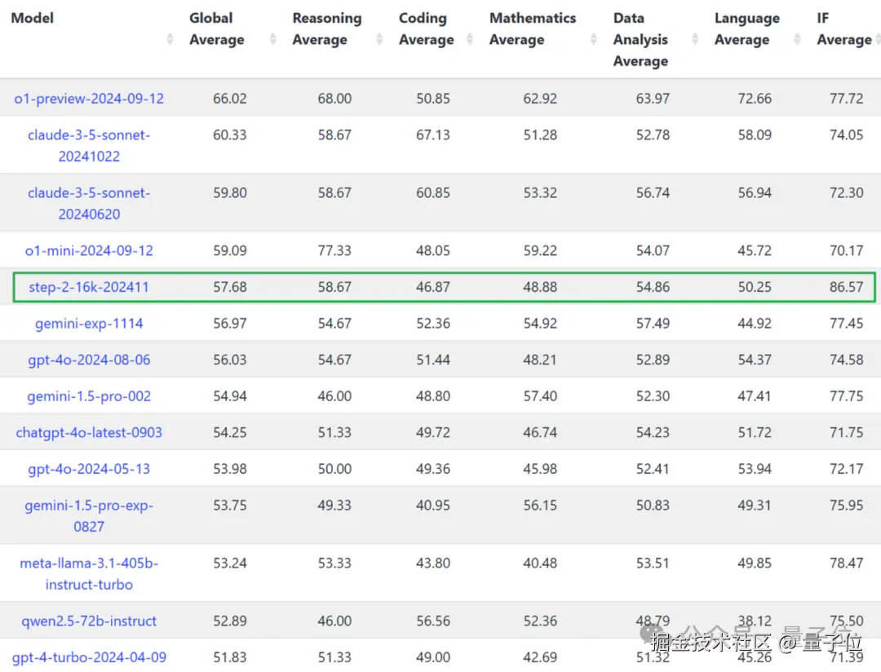The image size is (881, 672).
Task: Select Mathematics Average value 59.22
Action: click(x=540, y=250)
